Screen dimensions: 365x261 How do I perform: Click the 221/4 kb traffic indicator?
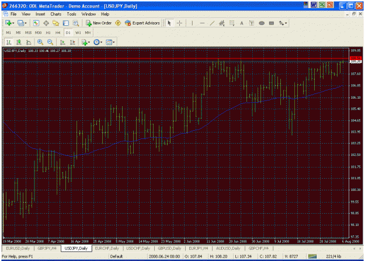point(333,256)
